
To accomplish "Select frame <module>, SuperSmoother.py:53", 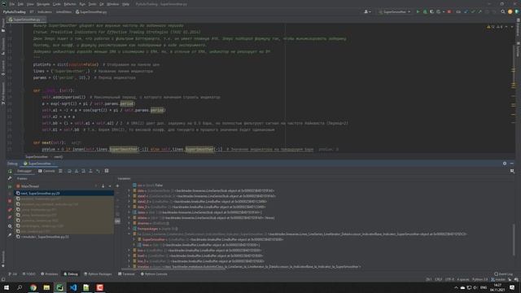I will pyautogui.click(x=63, y=237).
